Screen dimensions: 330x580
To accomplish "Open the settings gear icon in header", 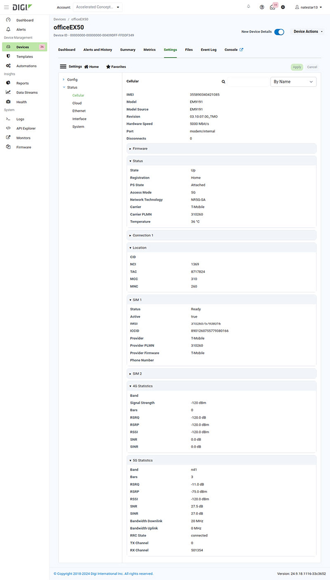I will click(283, 7).
